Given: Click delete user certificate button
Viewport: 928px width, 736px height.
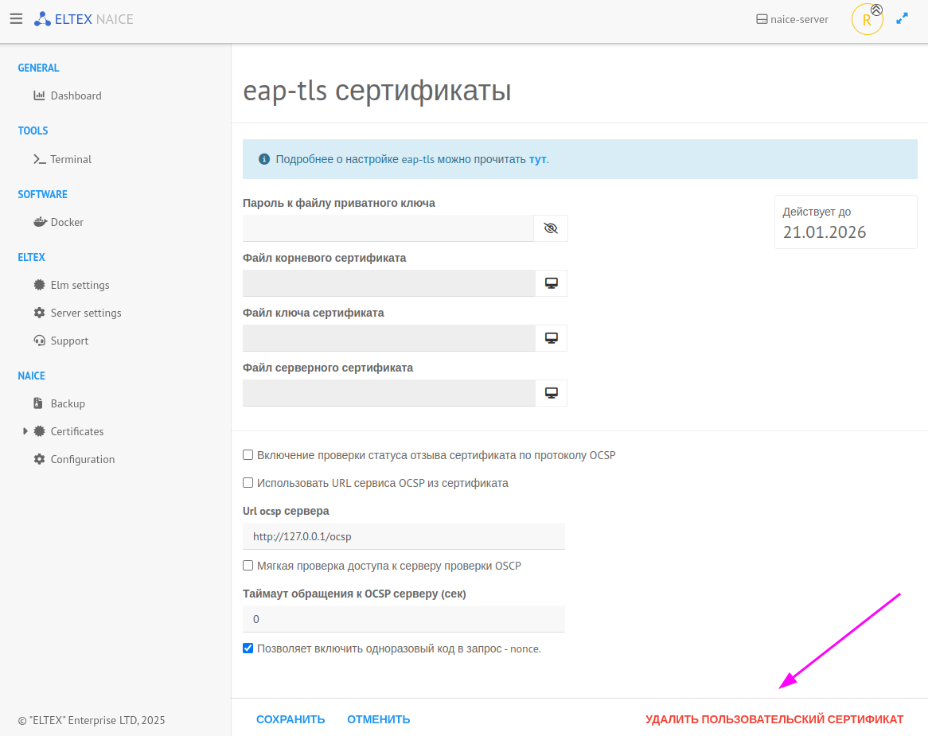Looking at the screenshot, I should click(x=774, y=719).
